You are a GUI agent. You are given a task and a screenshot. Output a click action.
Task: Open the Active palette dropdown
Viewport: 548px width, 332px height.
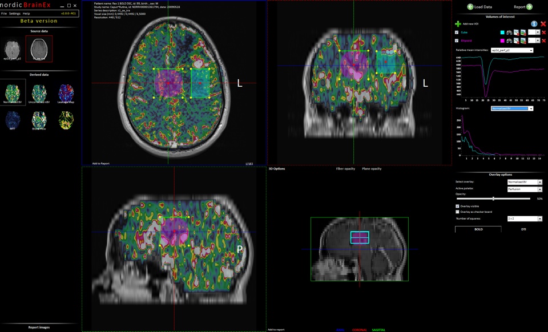click(525, 189)
